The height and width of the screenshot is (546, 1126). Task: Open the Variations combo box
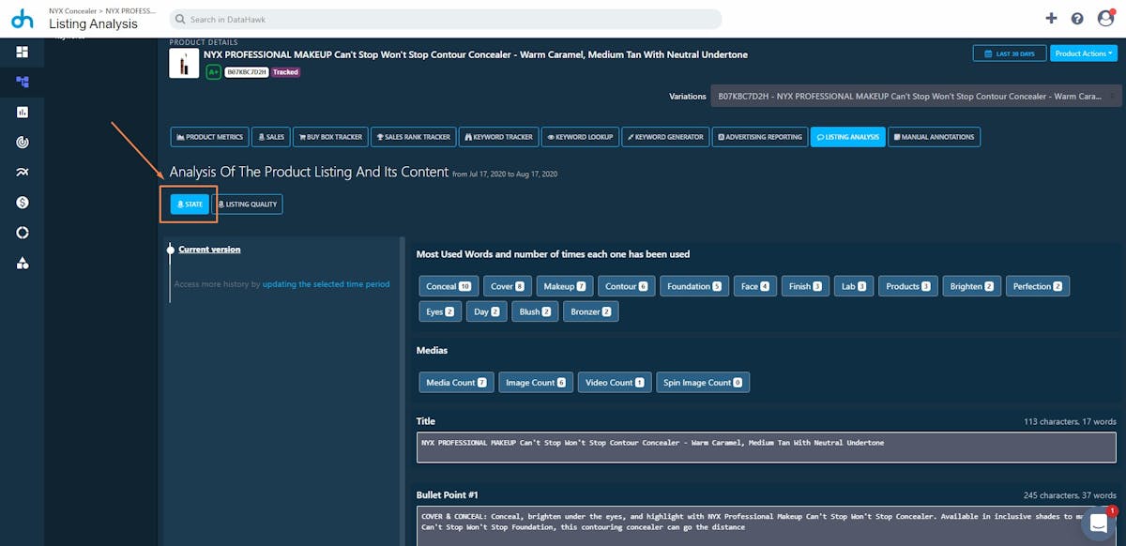point(916,96)
